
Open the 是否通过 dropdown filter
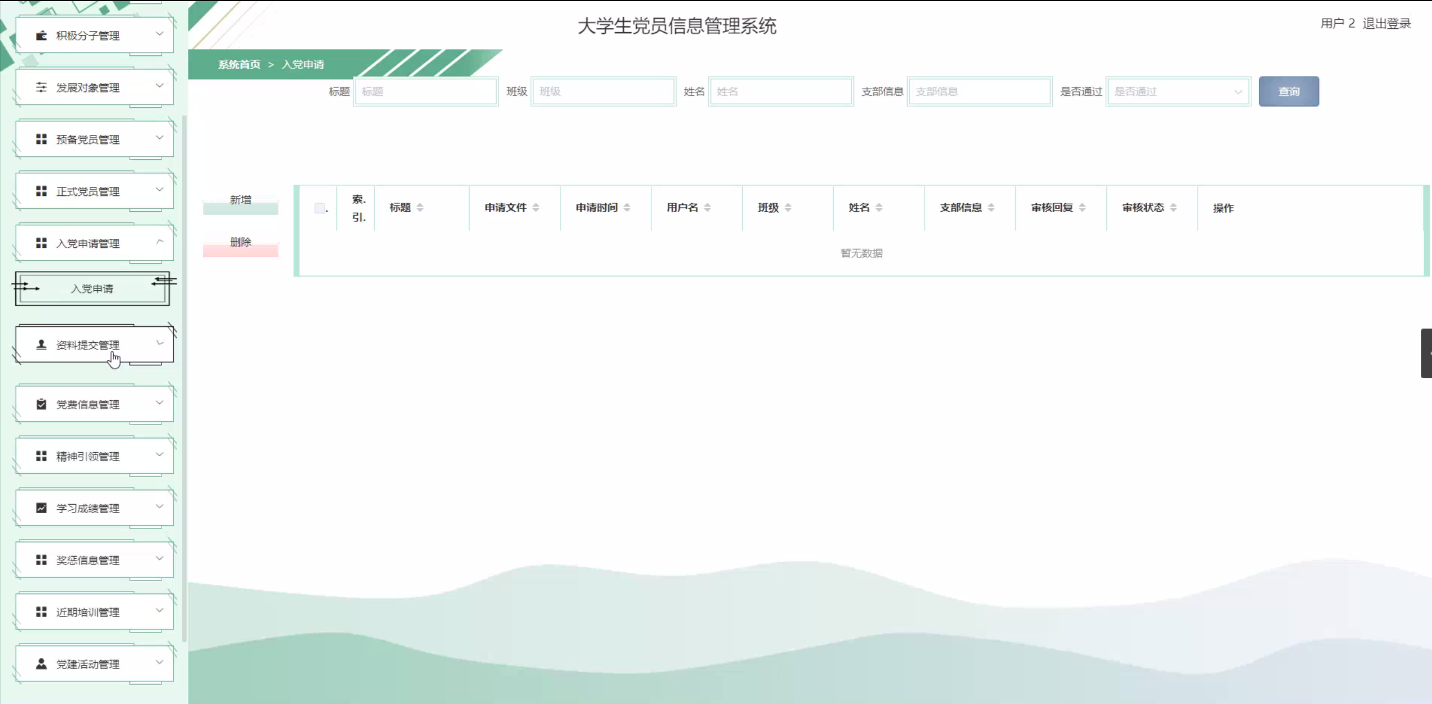[x=1178, y=91]
